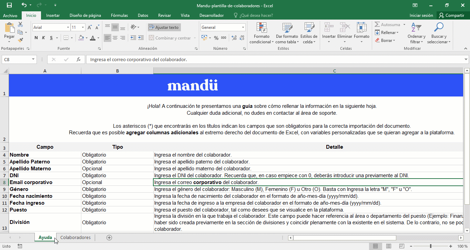Click the Paste (Pegar) icon

pyautogui.click(x=9, y=27)
